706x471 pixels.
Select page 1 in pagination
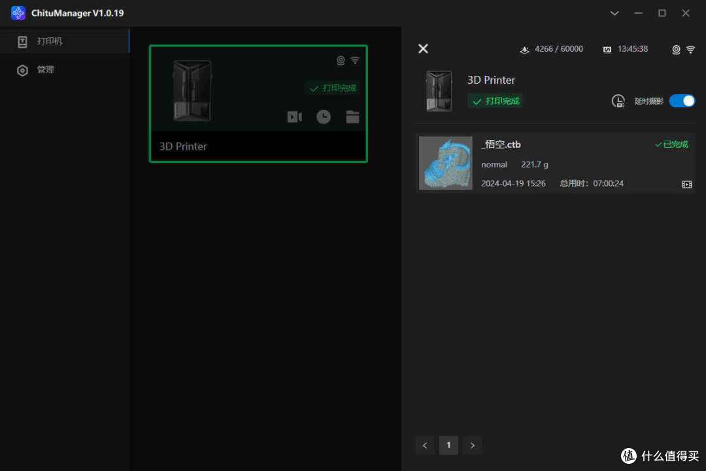pos(448,445)
